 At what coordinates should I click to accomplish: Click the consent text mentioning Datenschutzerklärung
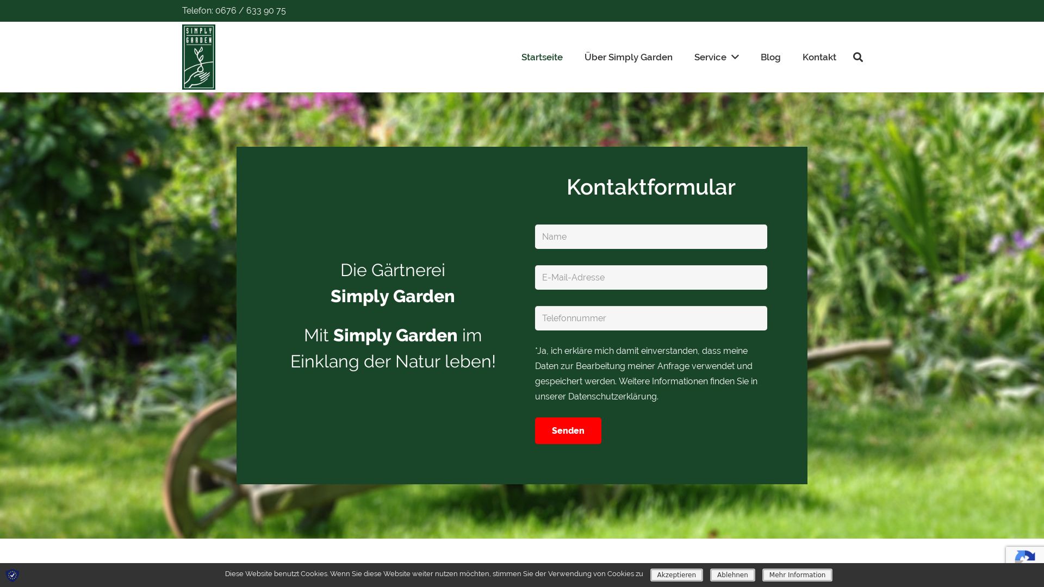(646, 374)
